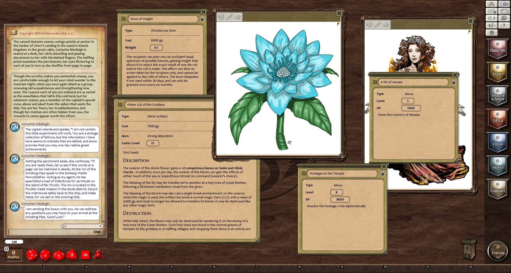Open the NPCs panel button
This screenshot has height=273, width=511.
click(497, 120)
